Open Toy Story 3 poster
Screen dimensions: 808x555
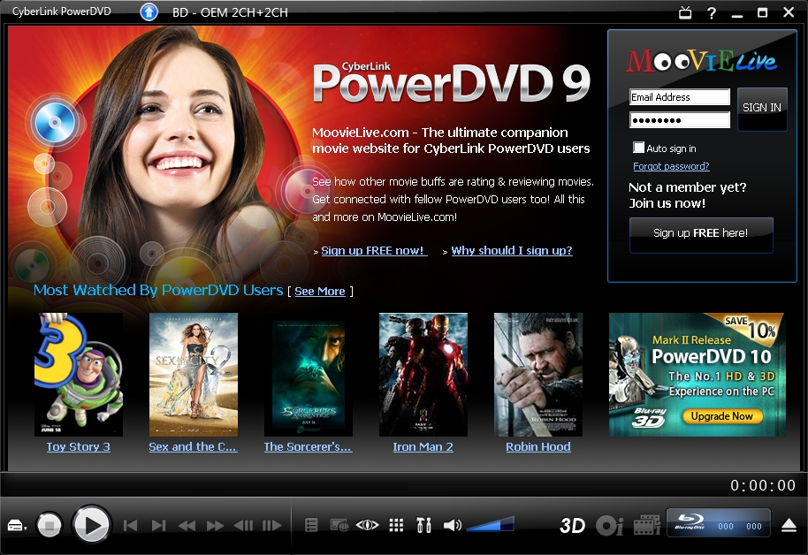(x=79, y=375)
